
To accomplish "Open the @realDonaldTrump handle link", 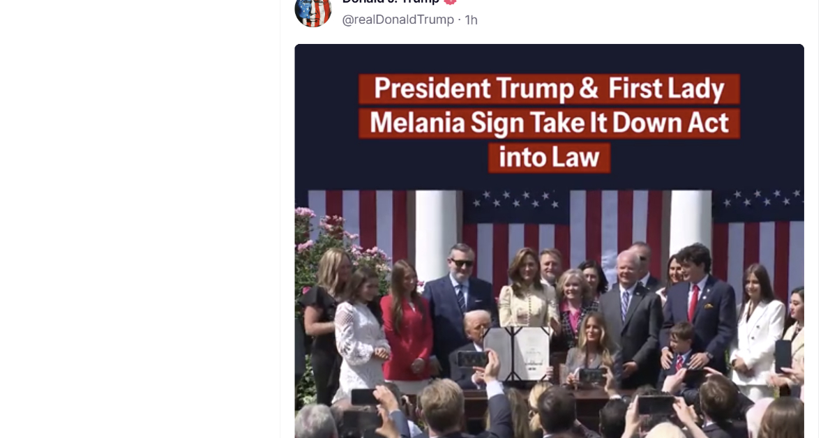I will (x=398, y=20).
